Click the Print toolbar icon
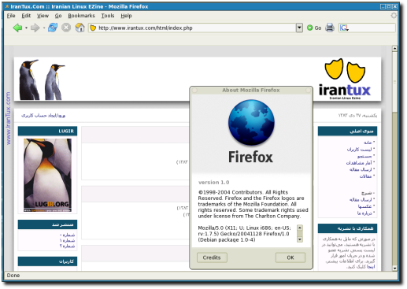The height and width of the screenshot is (289, 407). pyautogui.click(x=330, y=28)
